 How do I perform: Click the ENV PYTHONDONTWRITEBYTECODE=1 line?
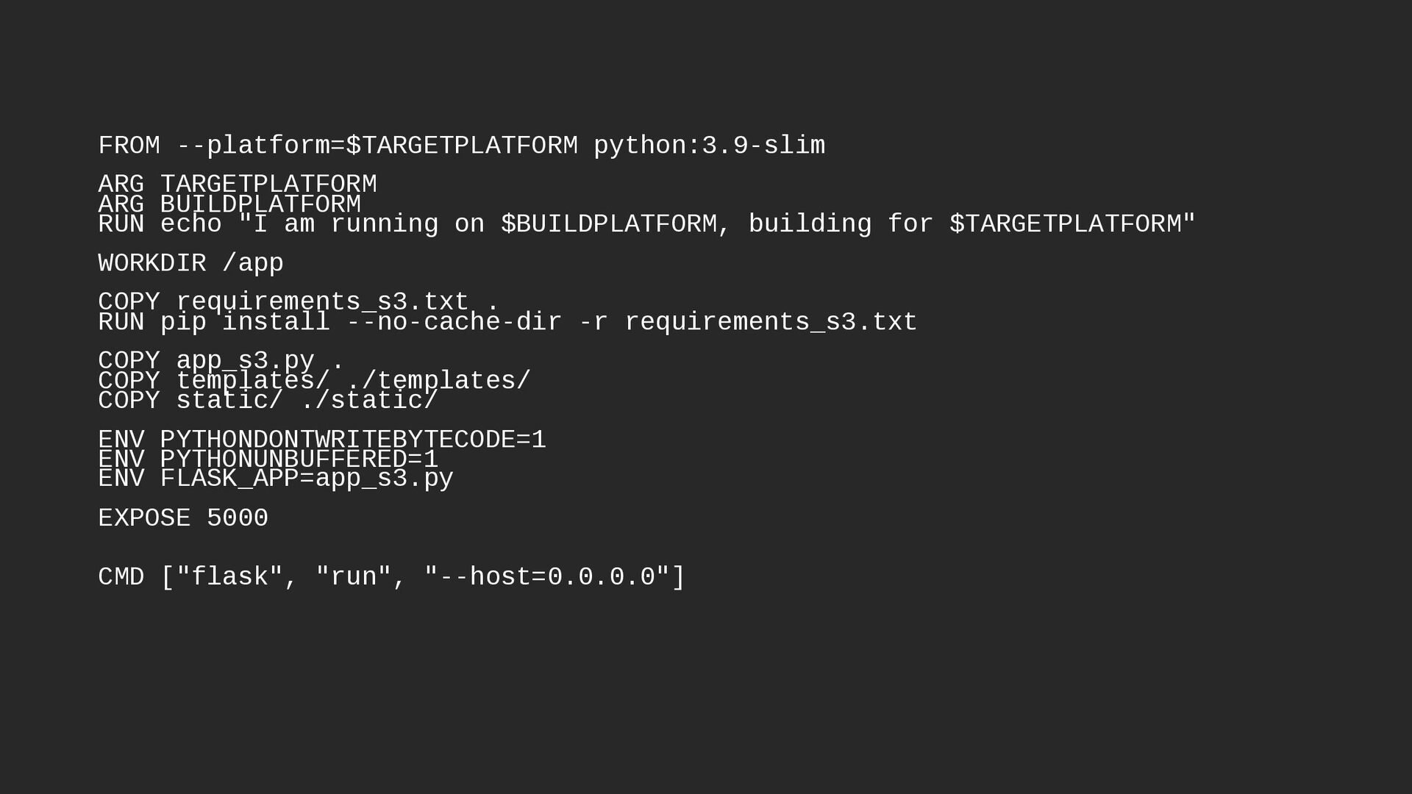pos(322,440)
